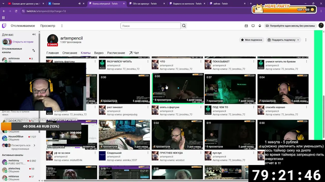Open options for clip ПОД ЧЕМ ТО
Viewport: 325px width, 182px height.
click(x=254, y=107)
